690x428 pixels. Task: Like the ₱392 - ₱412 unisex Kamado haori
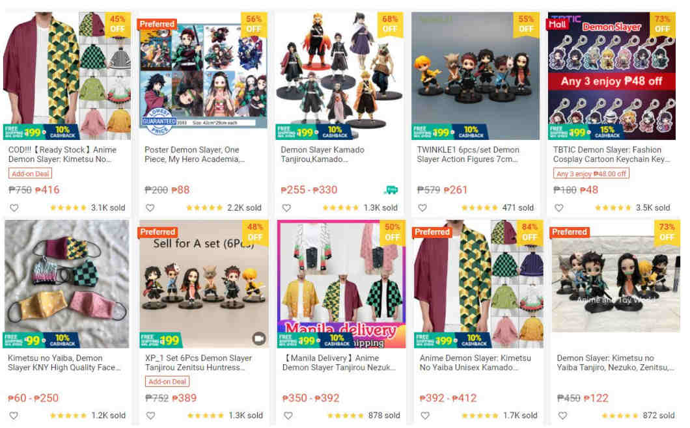coord(425,415)
